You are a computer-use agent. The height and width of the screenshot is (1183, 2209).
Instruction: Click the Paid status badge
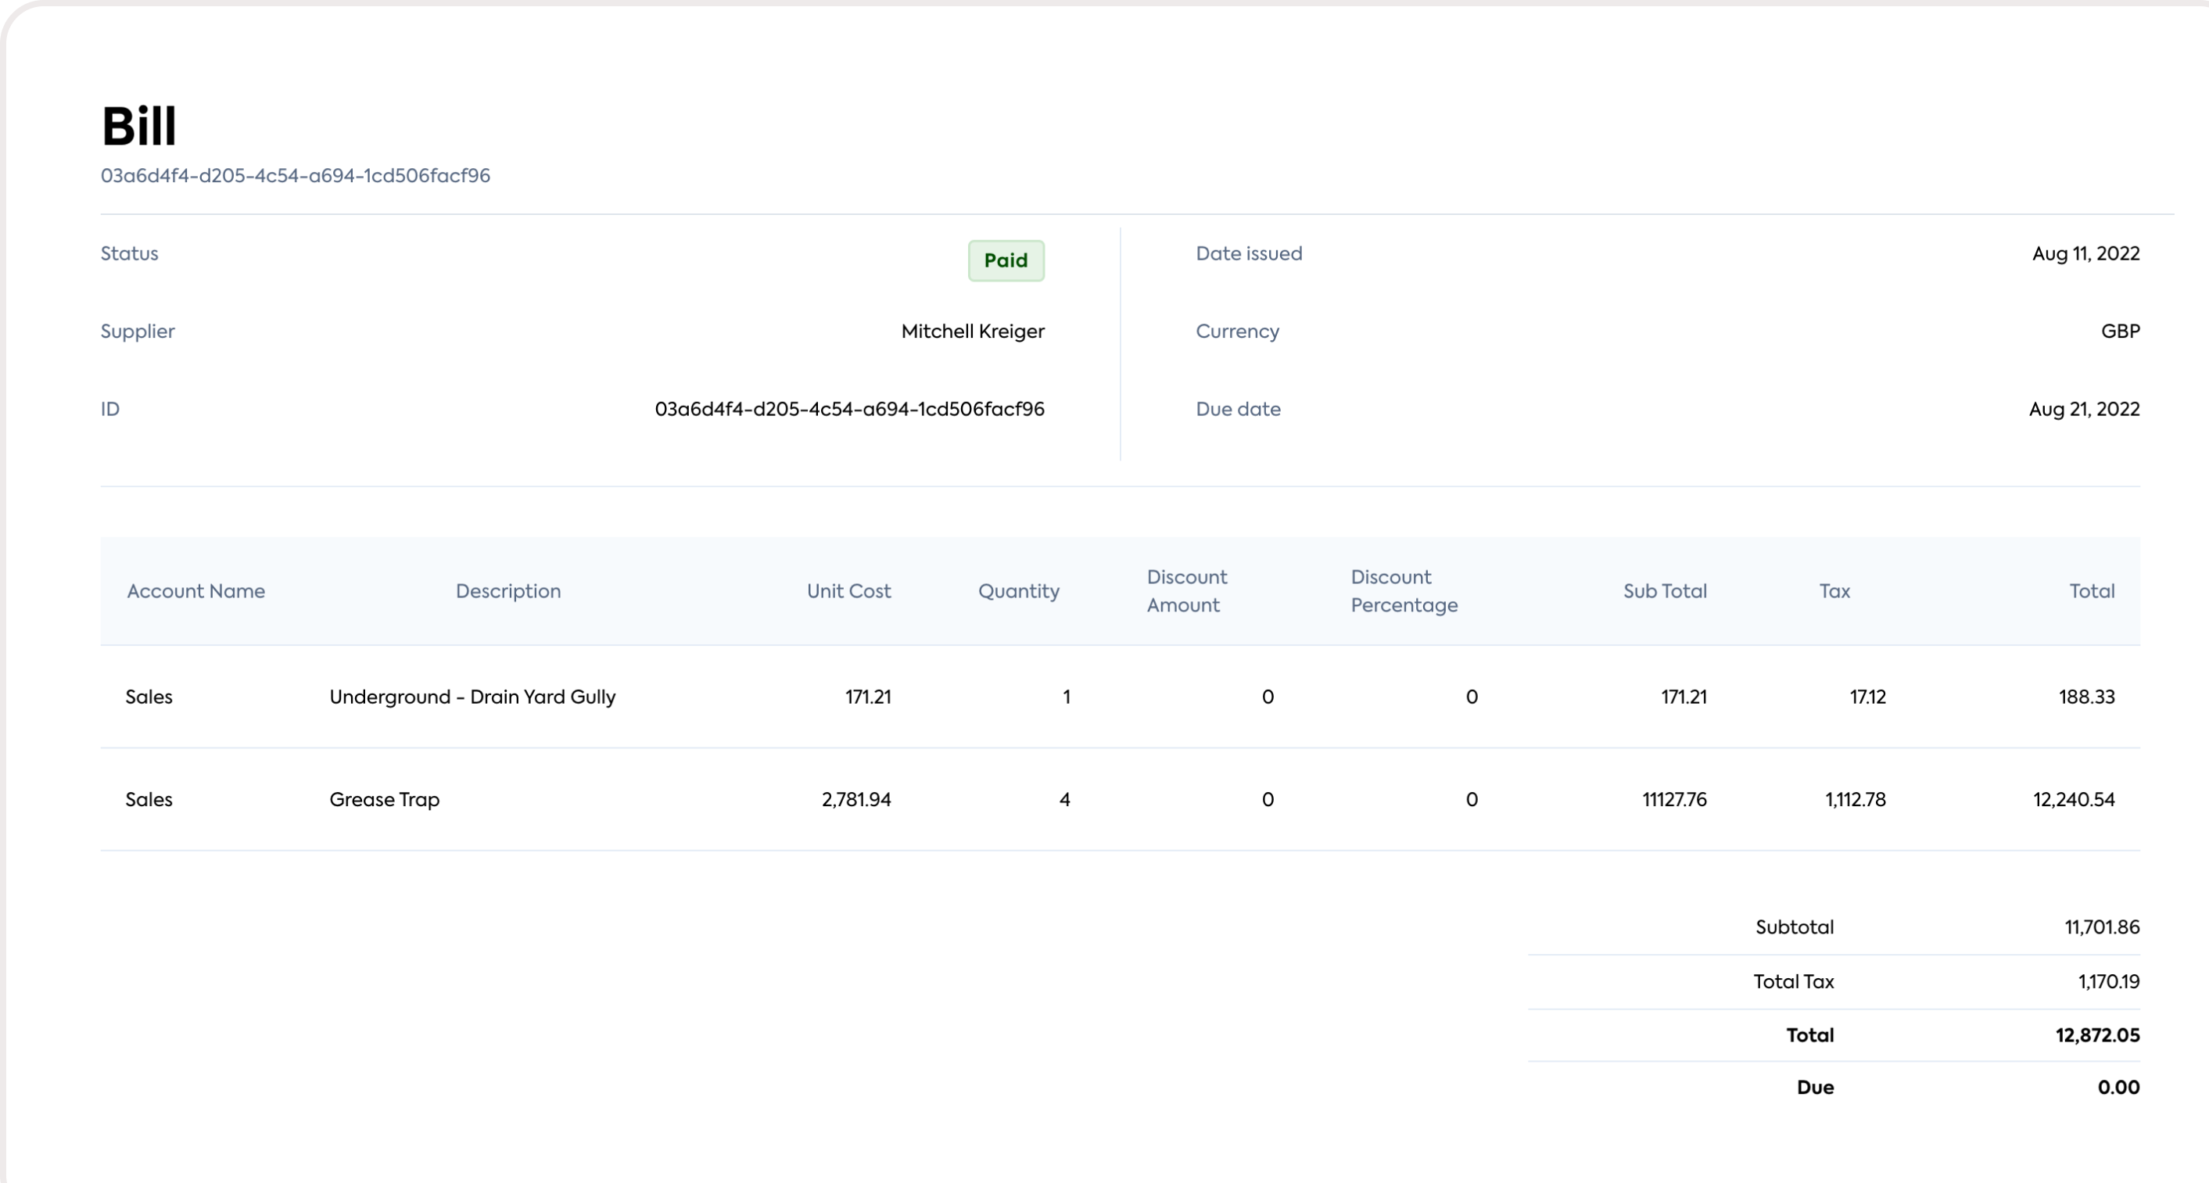[x=1006, y=260]
